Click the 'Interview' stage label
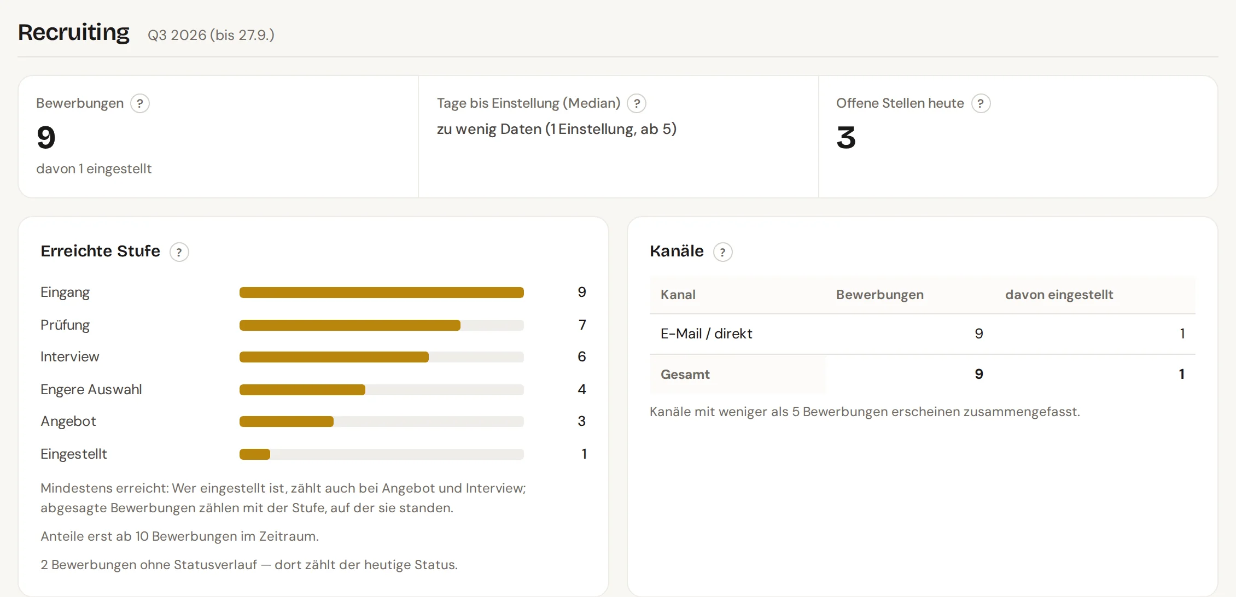The image size is (1236, 597). coord(70,357)
